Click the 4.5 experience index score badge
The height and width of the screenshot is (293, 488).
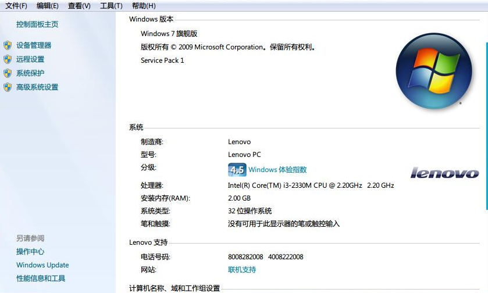click(237, 170)
